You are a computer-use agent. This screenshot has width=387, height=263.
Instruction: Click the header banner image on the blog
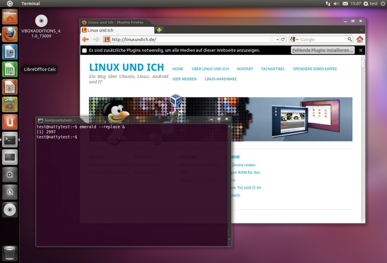click(x=221, y=119)
